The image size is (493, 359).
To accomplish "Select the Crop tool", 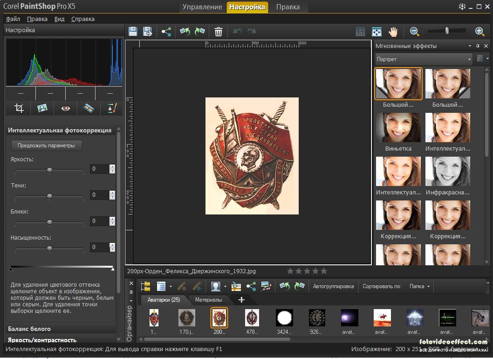I will [19, 108].
